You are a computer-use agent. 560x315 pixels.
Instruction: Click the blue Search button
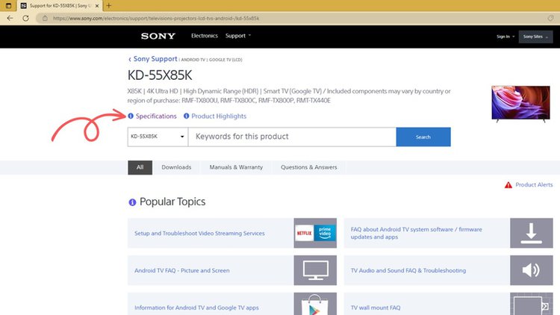(x=423, y=137)
